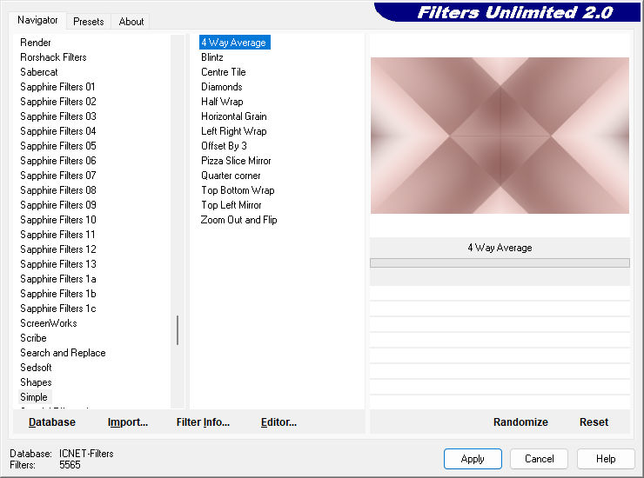
Task: Click the category list scrollbar thumb
Action: (x=178, y=330)
